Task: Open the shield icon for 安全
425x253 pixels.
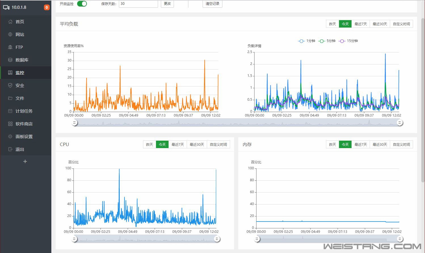Action: point(10,85)
